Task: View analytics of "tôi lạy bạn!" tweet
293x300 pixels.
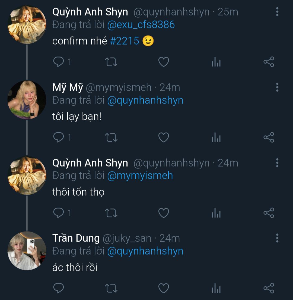Action: pos(216,138)
